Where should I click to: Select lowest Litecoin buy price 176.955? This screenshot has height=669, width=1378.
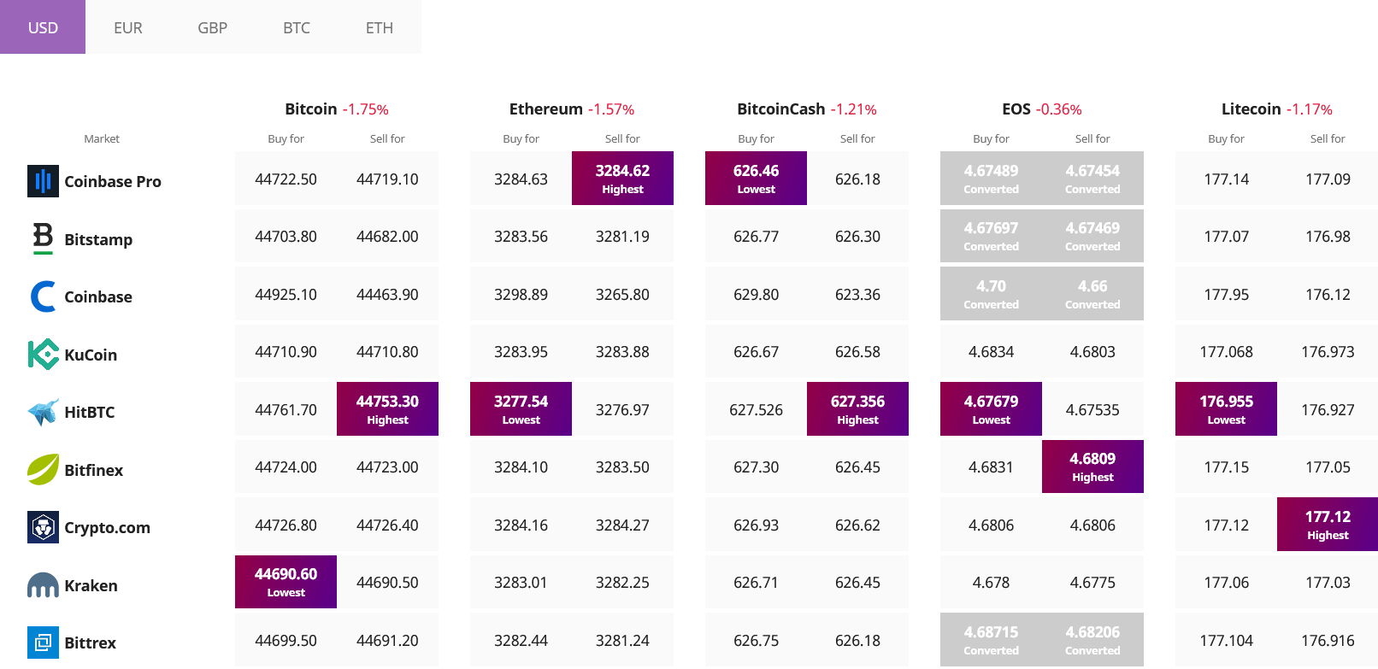pos(1226,408)
